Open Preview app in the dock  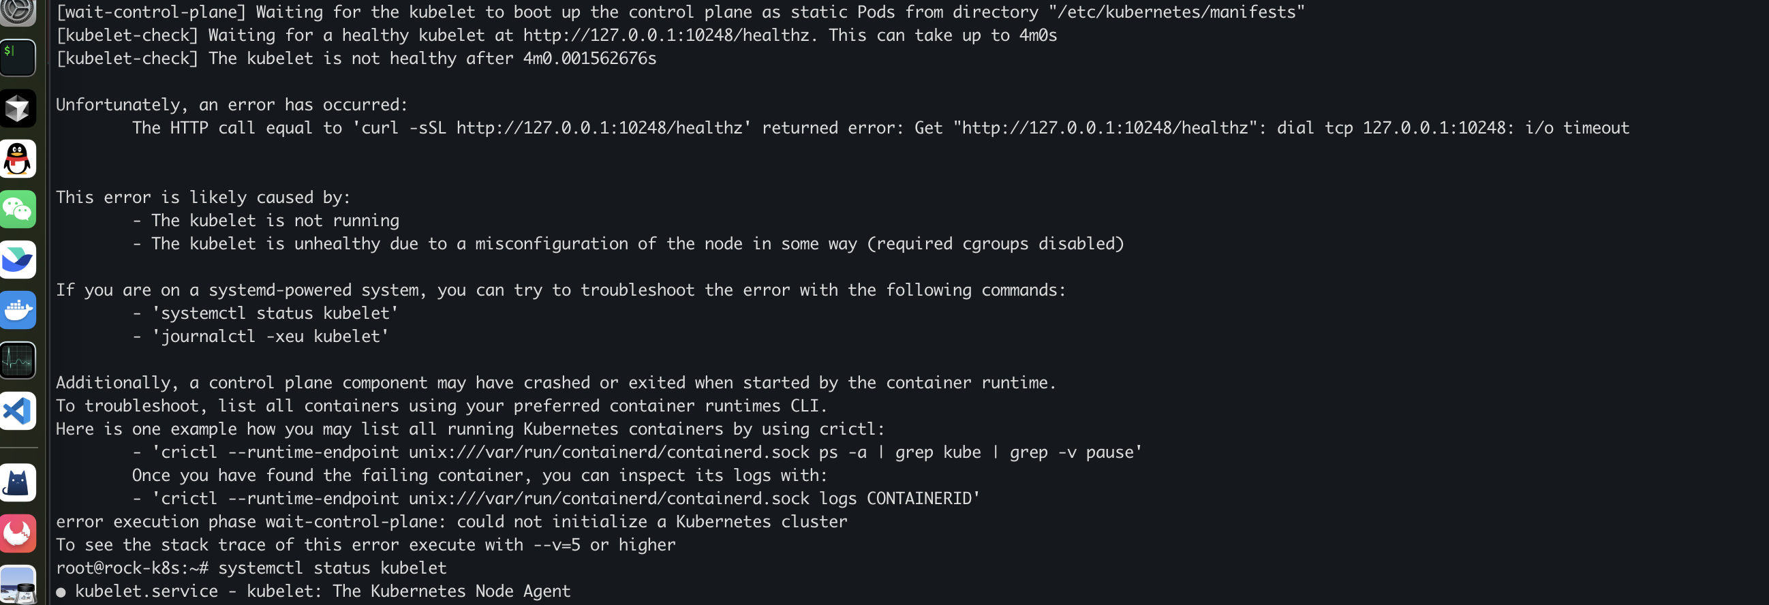(x=18, y=585)
